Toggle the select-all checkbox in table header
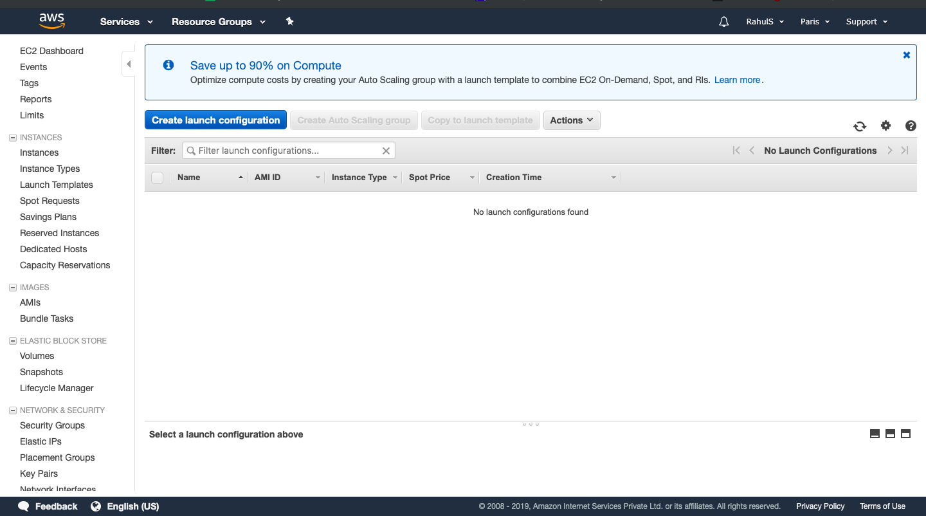The width and height of the screenshot is (926, 516). (157, 177)
